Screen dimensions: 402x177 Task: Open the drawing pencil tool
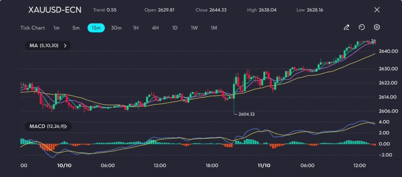click(x=346, y=28)
